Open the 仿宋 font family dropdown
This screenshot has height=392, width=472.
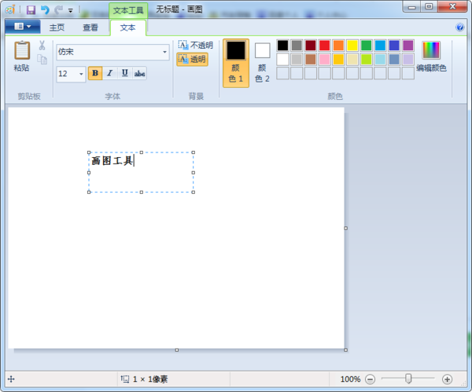[164, 52]
